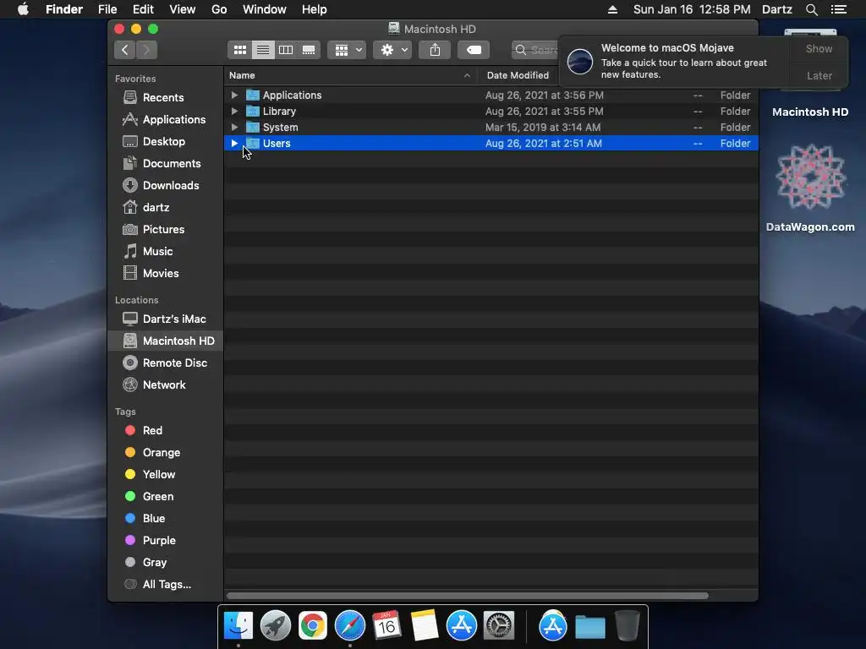Open Launchpad from the Dock
Image resolution: width=866 pixels, height=649 pixels.
coord(276,625)
